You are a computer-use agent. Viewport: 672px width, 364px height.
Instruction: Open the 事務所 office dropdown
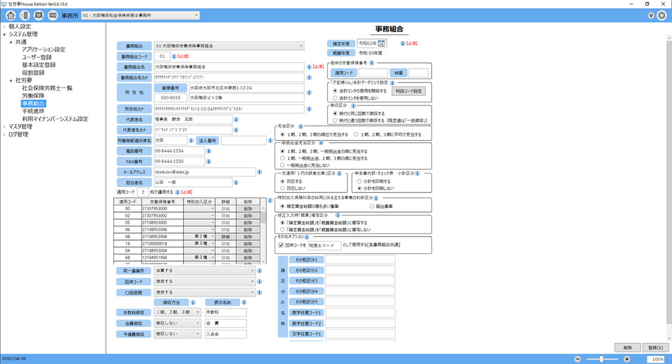(x=140, y=15)
